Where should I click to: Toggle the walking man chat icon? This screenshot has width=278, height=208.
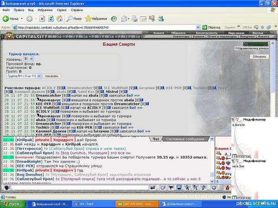[187, 188]
